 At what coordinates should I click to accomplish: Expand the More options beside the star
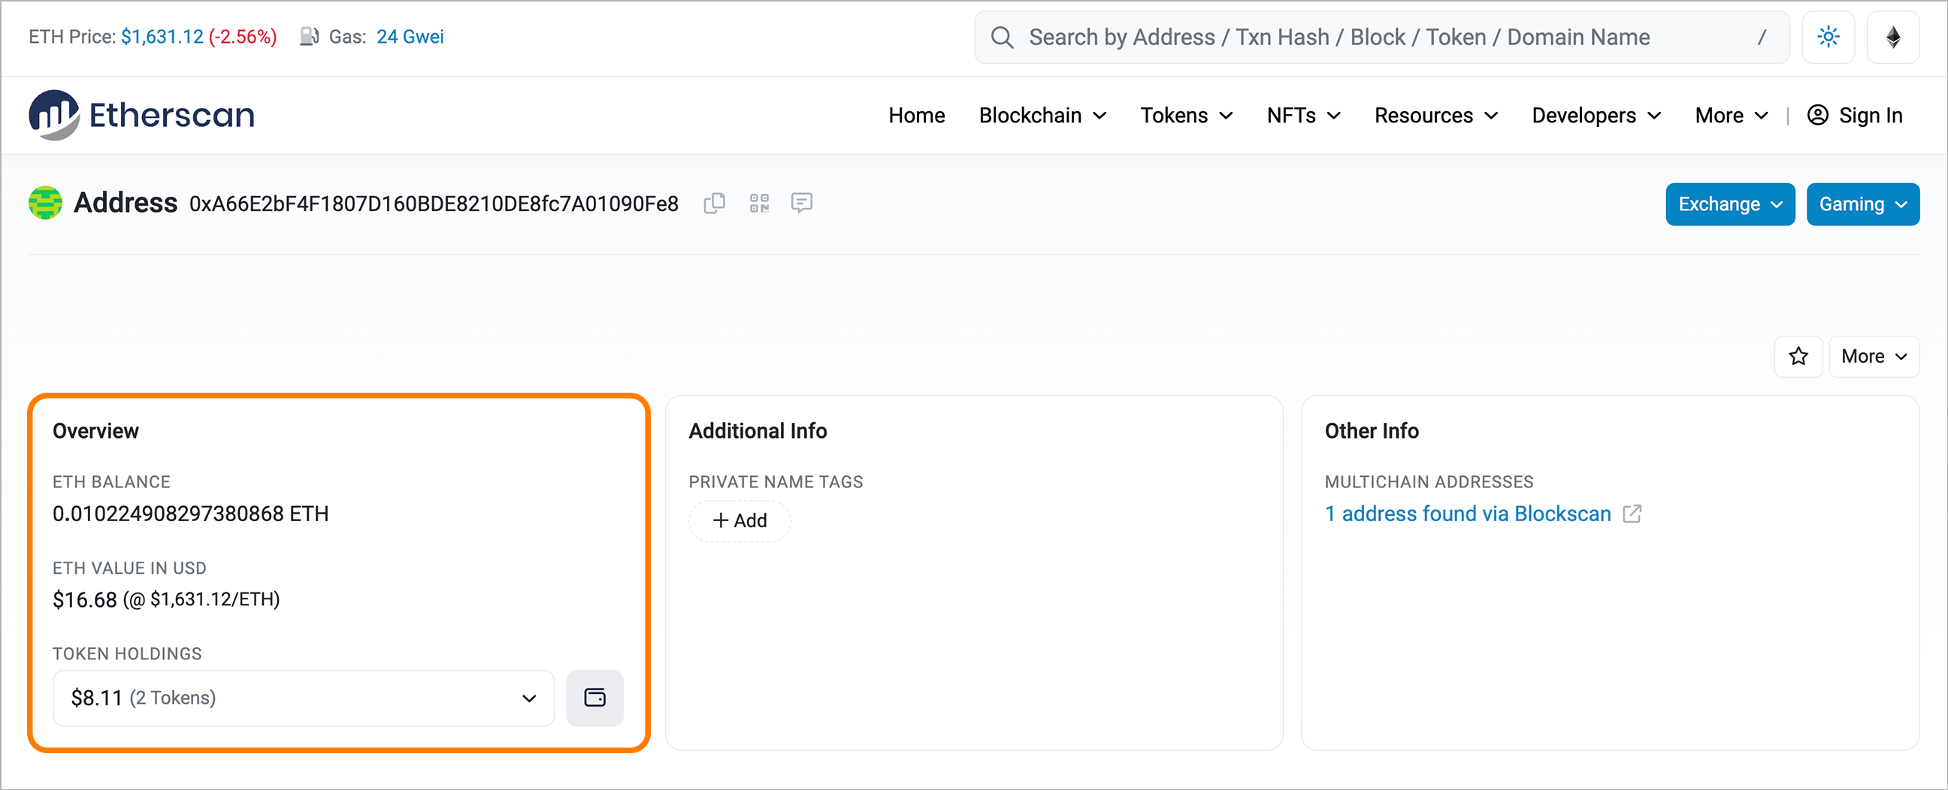click(x=1873, y=357)
